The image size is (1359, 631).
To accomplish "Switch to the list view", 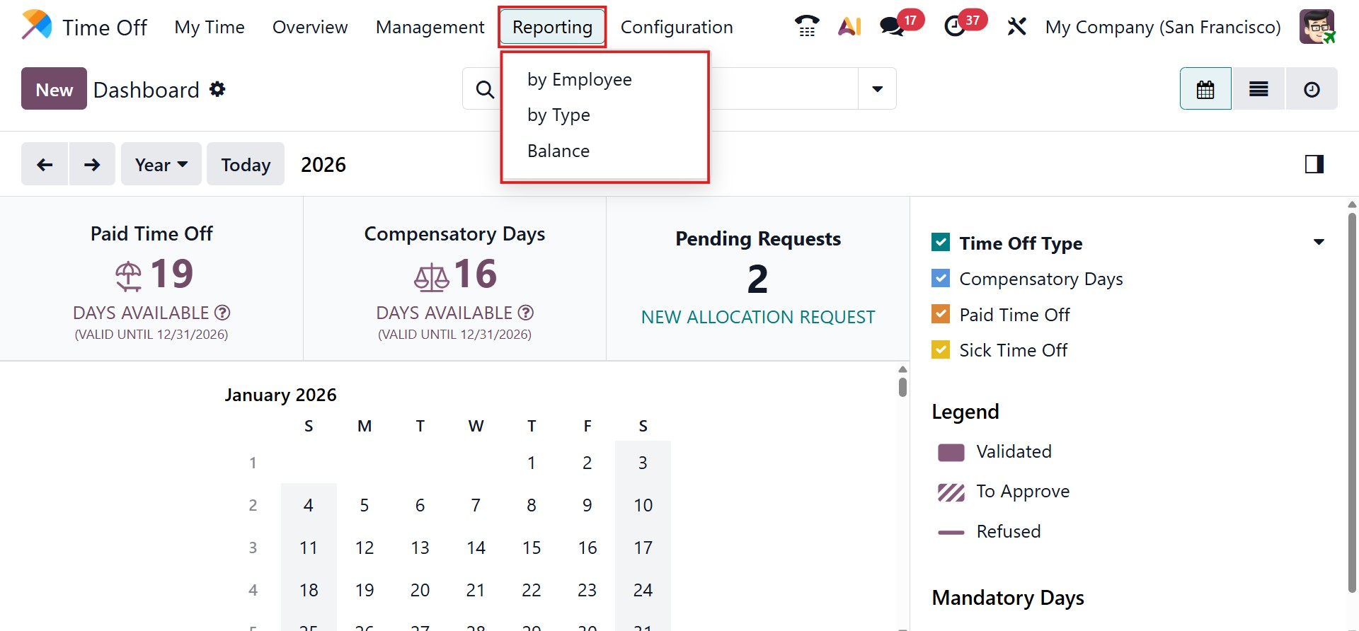I will click(x=1258, y=89).
